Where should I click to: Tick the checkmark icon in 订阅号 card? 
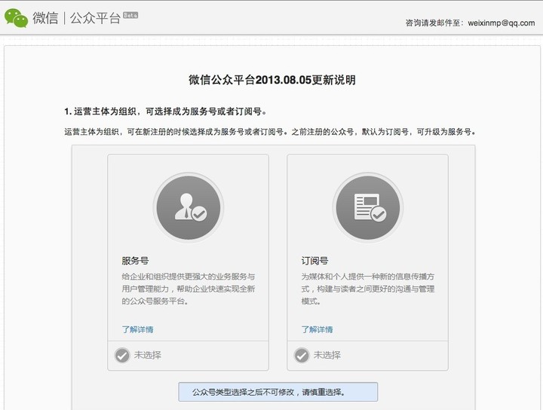click(302, 355)
